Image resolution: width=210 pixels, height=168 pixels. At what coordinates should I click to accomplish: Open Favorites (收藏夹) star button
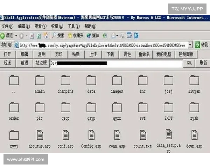76,35
